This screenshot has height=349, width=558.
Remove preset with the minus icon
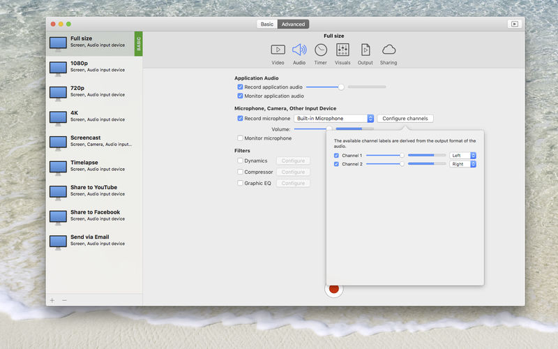[x=64, y=300]
